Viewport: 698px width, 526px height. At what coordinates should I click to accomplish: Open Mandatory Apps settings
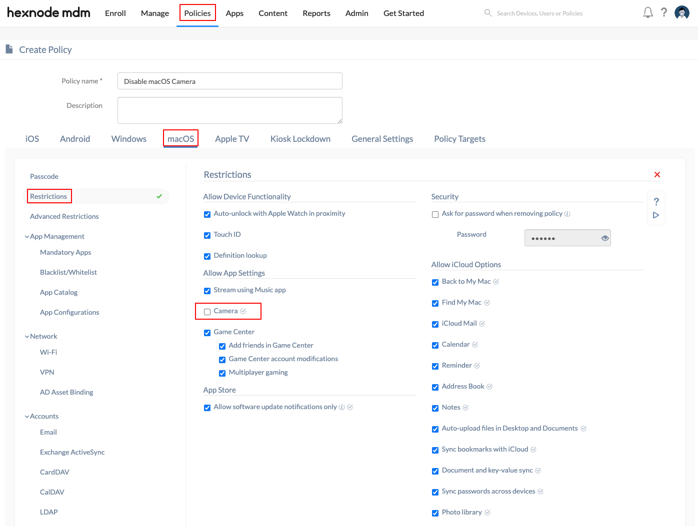(65, 252)
